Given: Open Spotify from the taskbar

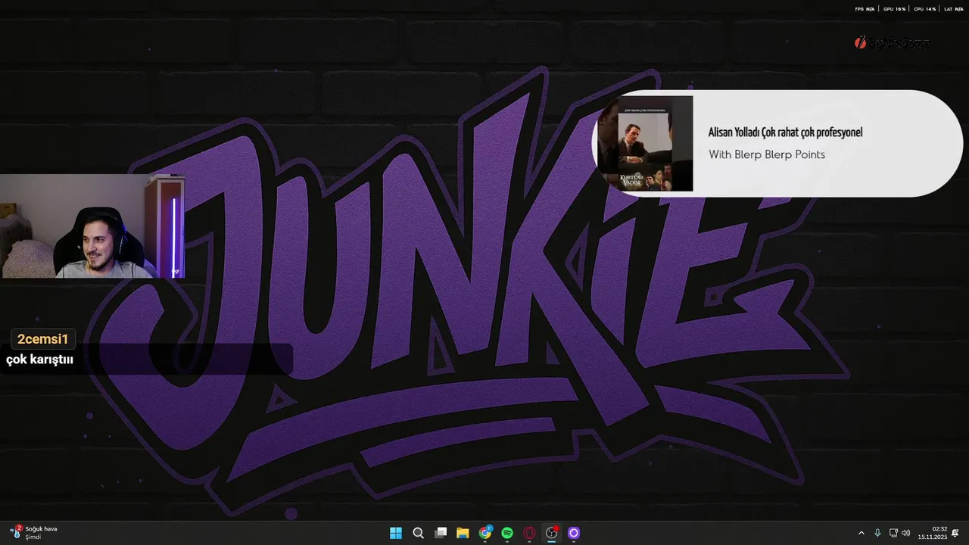Looking at the screenshot, I should pyautogui.click(x=507, y=533).
